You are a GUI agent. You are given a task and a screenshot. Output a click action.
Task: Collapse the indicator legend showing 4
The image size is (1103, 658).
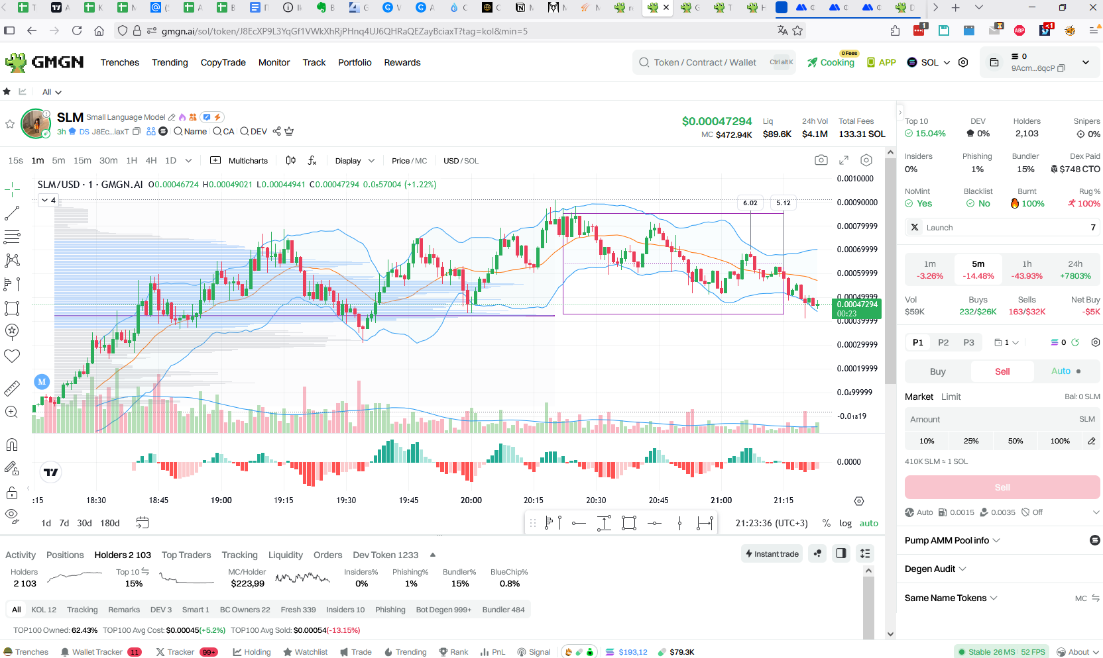coord(48,200)
